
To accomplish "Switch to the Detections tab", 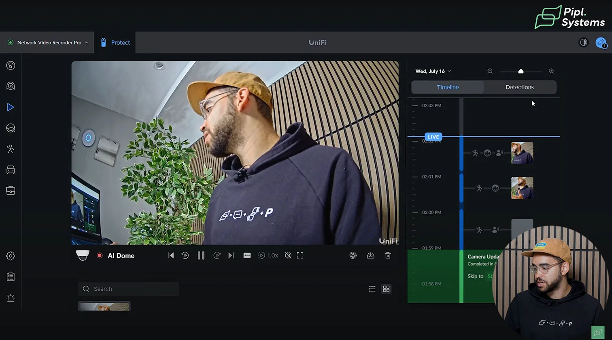I will pos(519,87).
